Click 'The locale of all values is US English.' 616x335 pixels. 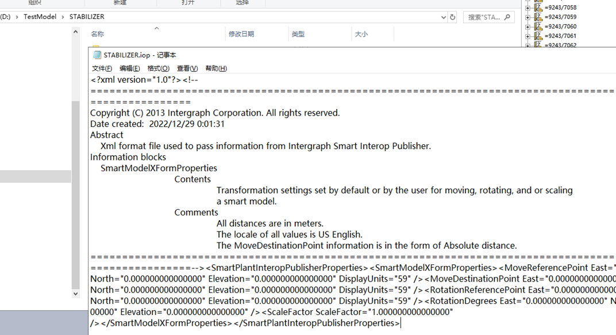[x=290, y=234]
